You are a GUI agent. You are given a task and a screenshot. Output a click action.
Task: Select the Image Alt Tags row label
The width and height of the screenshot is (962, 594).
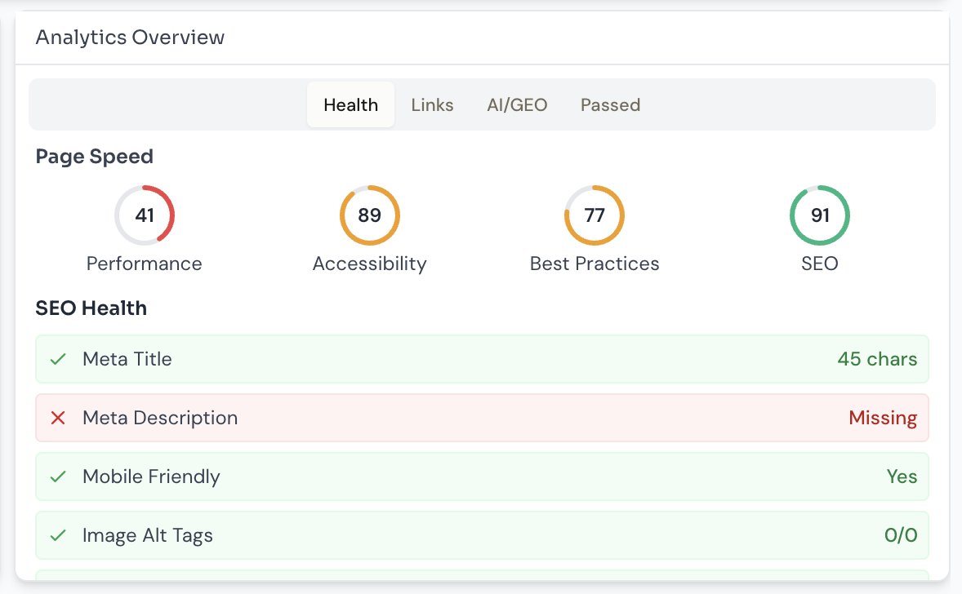[148, 536]
